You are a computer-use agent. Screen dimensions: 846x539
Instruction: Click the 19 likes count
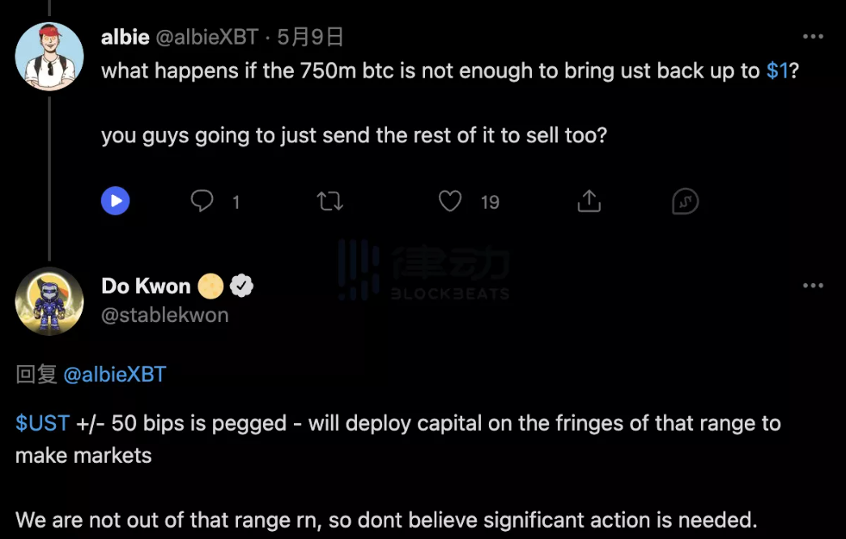tap(490, 202)
